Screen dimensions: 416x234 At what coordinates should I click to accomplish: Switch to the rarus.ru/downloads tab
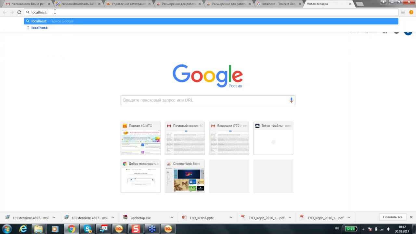78,4
